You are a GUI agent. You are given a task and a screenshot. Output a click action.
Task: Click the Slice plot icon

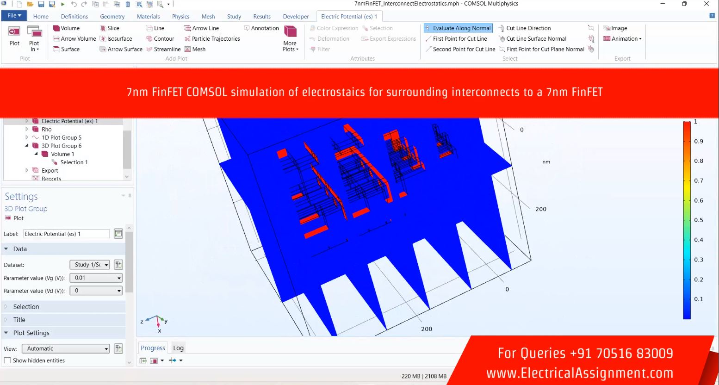pyautogui.click(x=110, y=28)
